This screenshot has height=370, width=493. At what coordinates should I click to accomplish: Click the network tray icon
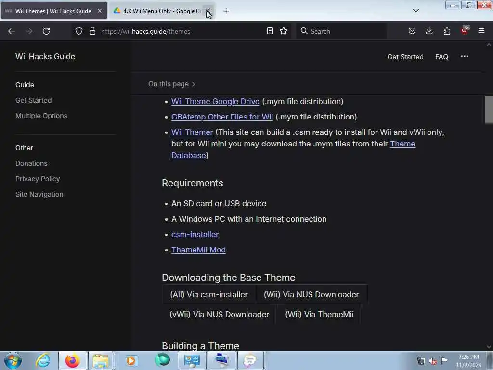[421, 361]
